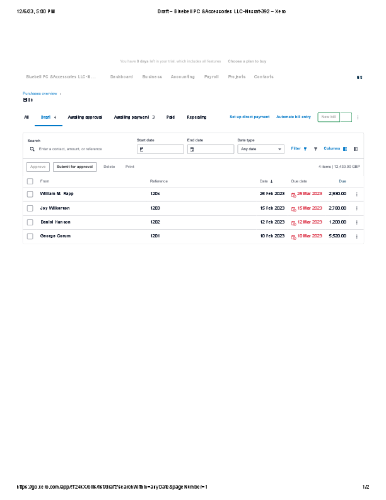Sort by the Reference column header
Viewport: 386px width, 500px height.
[158, 181]
